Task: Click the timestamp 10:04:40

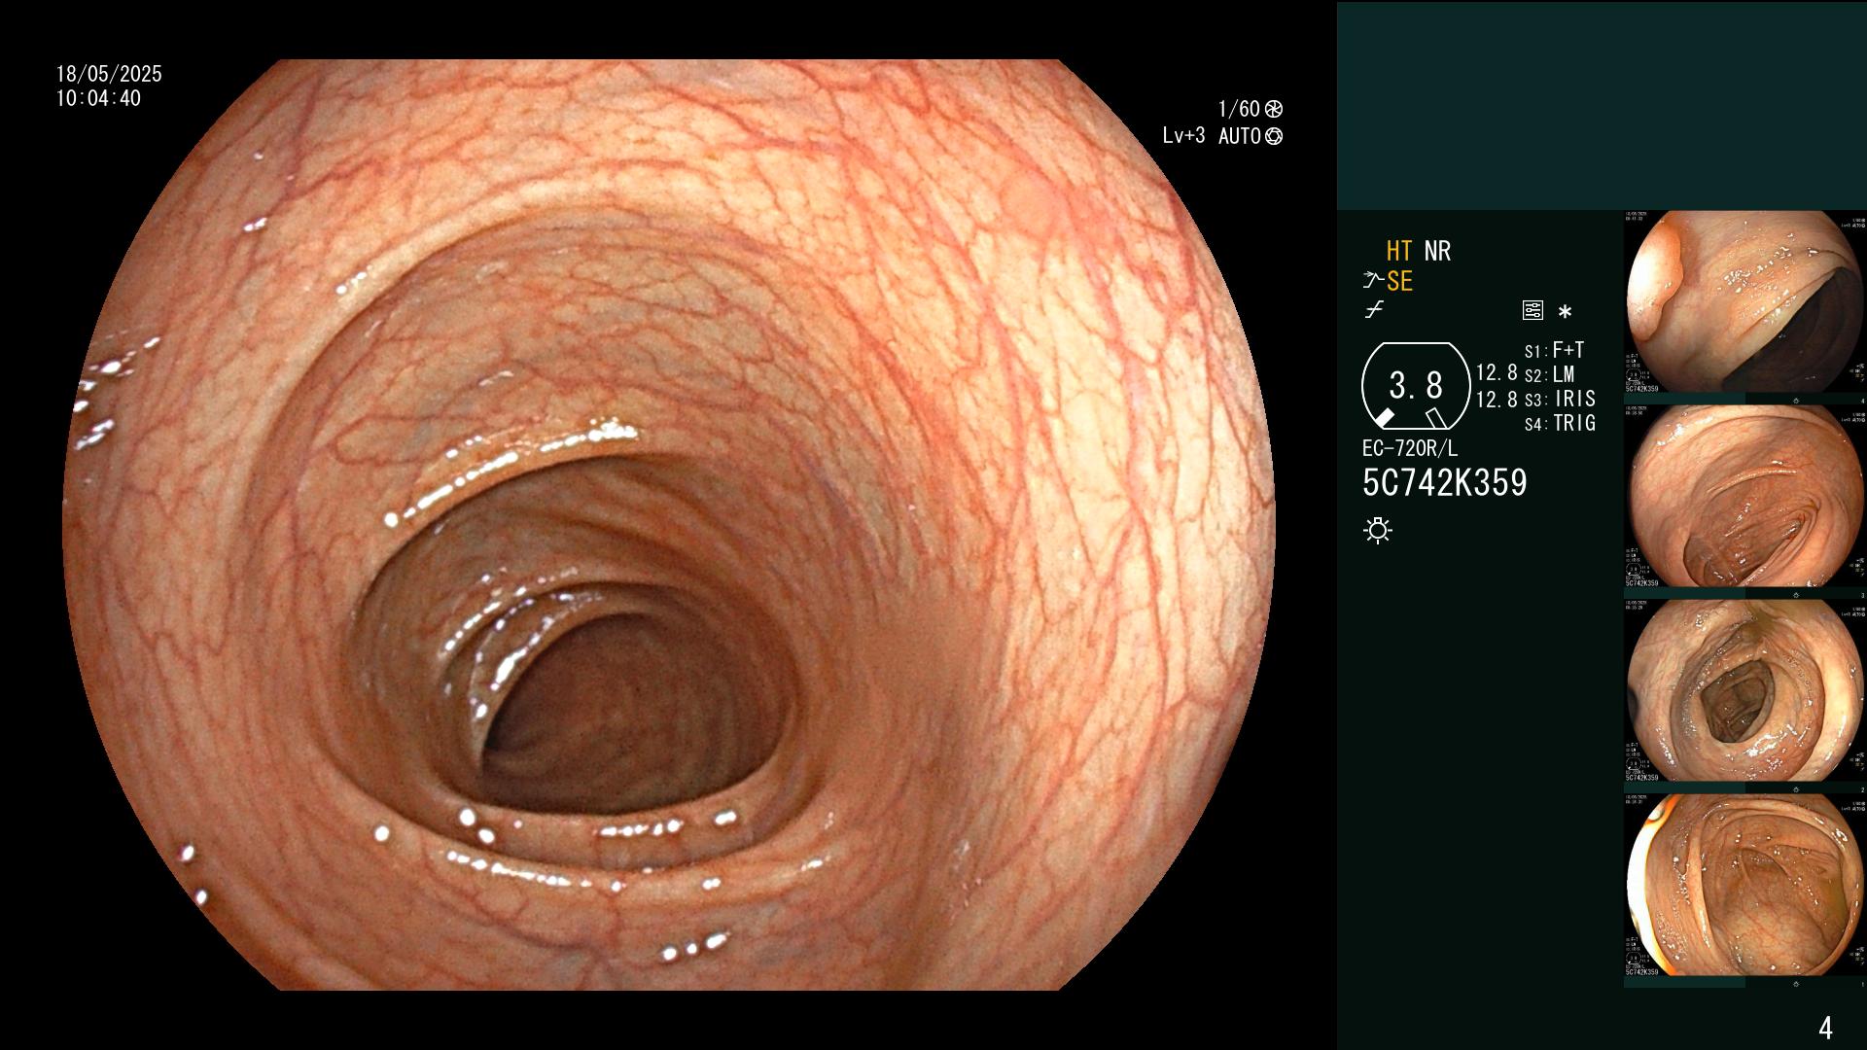Action: 98,98
